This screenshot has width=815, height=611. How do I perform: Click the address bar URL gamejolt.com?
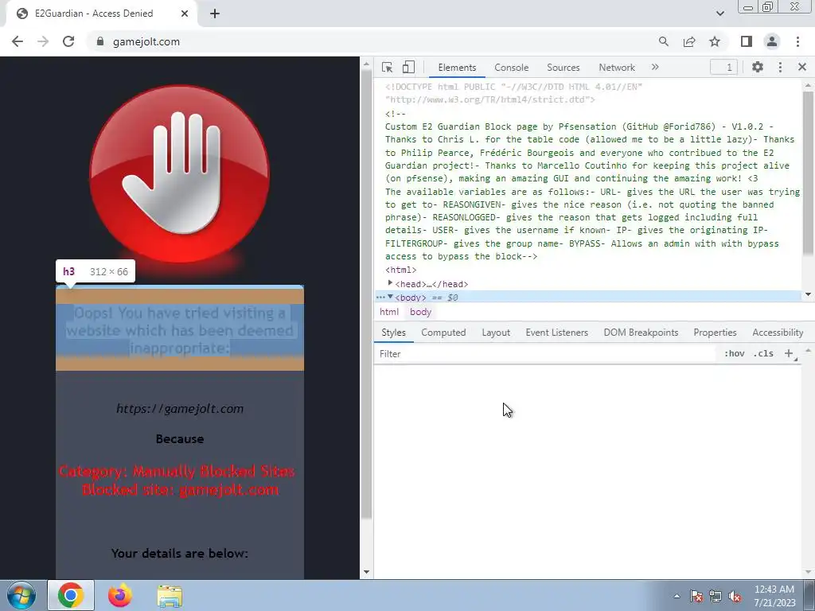pos(146,41)
